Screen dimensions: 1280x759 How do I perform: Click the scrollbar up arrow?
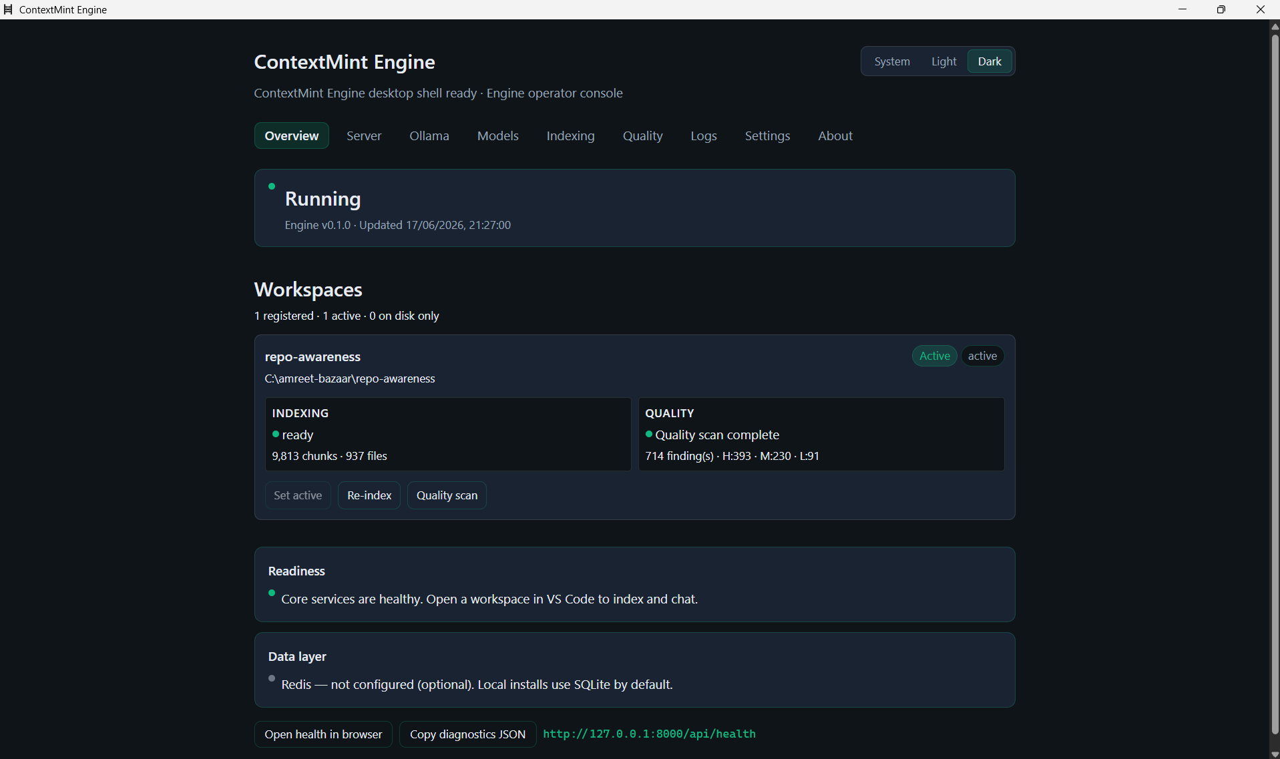(x=1275, y=26)
